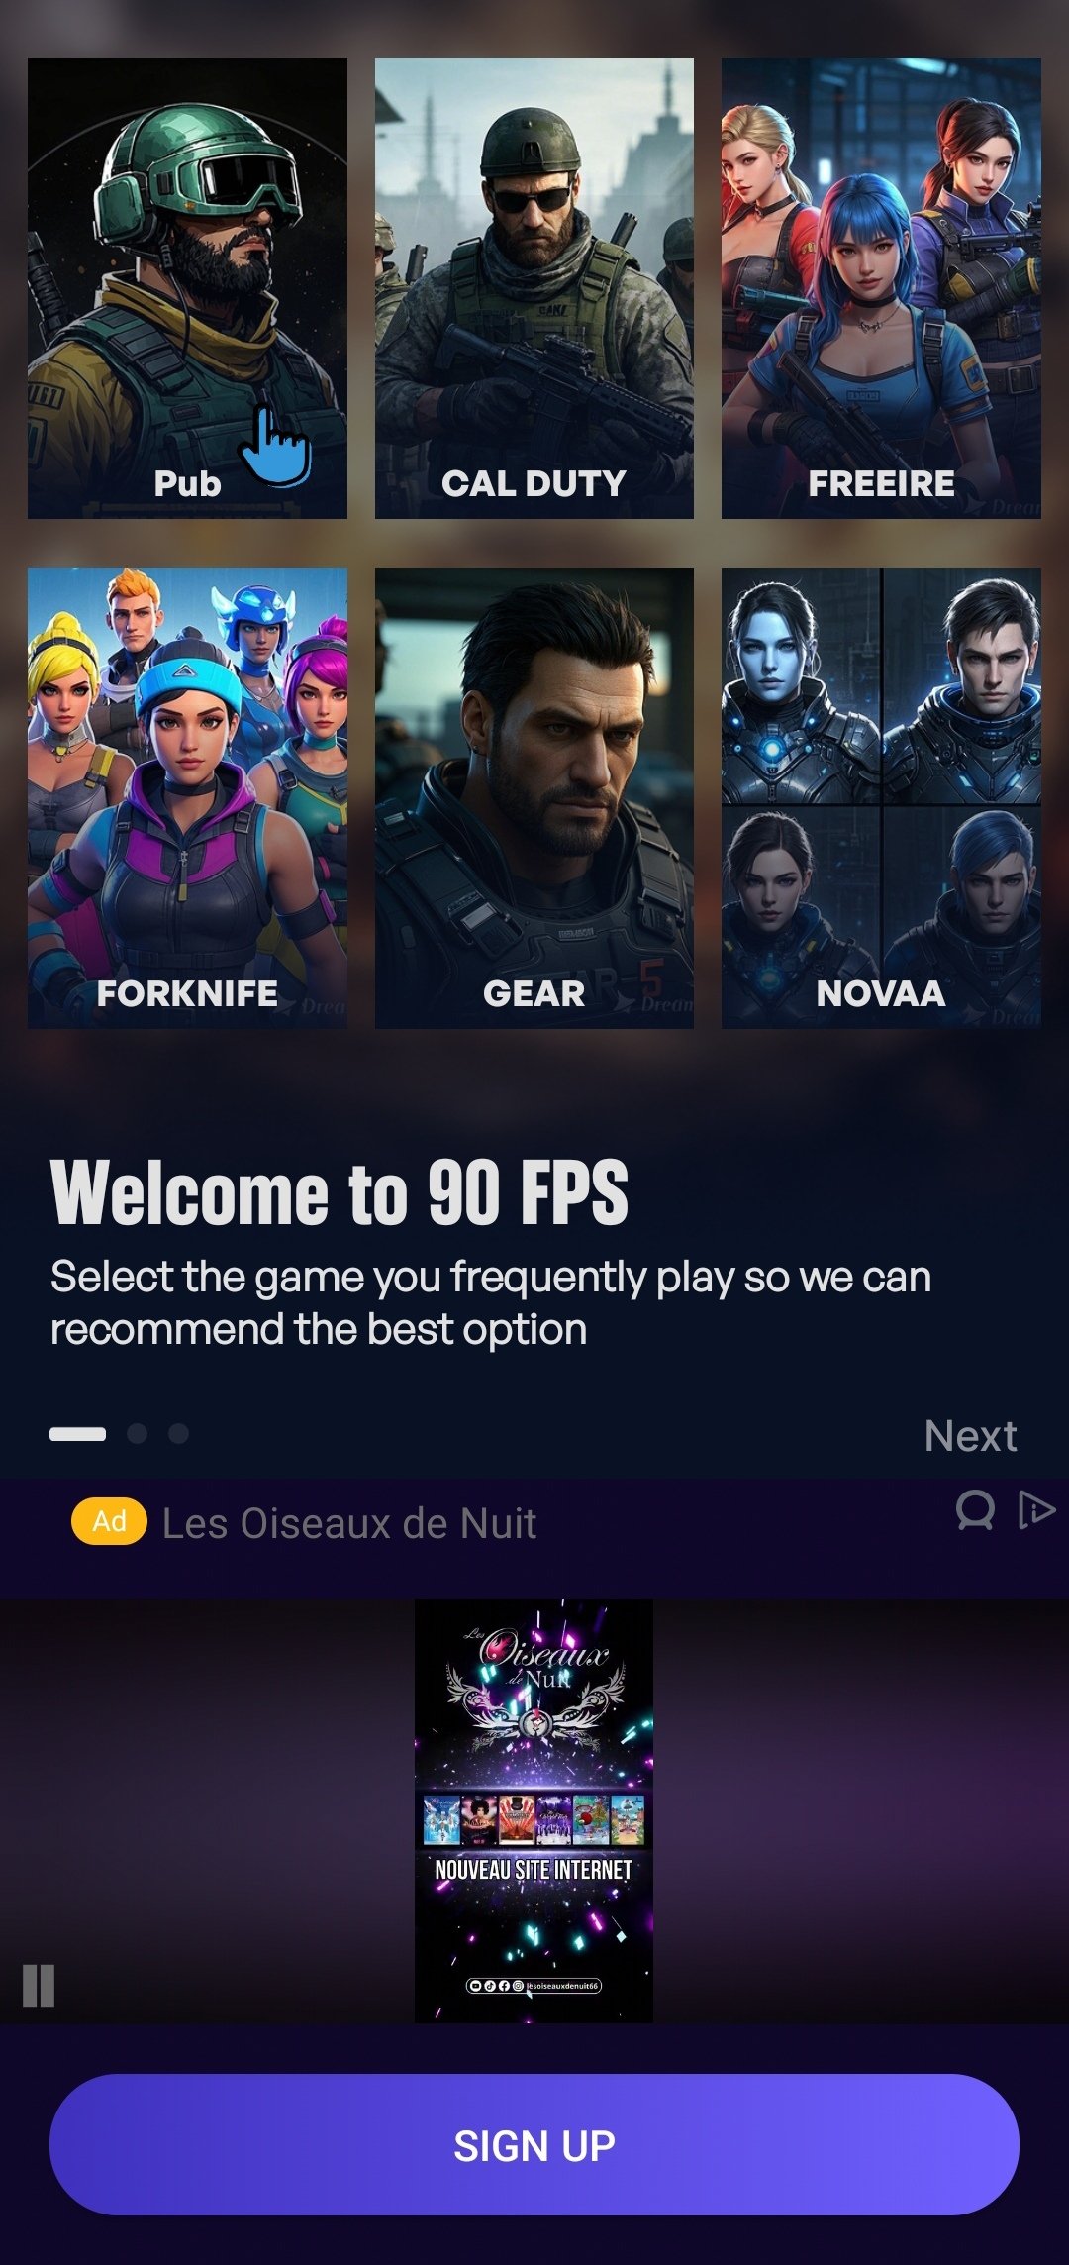1069x2265 pixels.
Task: Tap social icons row on ad poster
Action: [534, 1985]
